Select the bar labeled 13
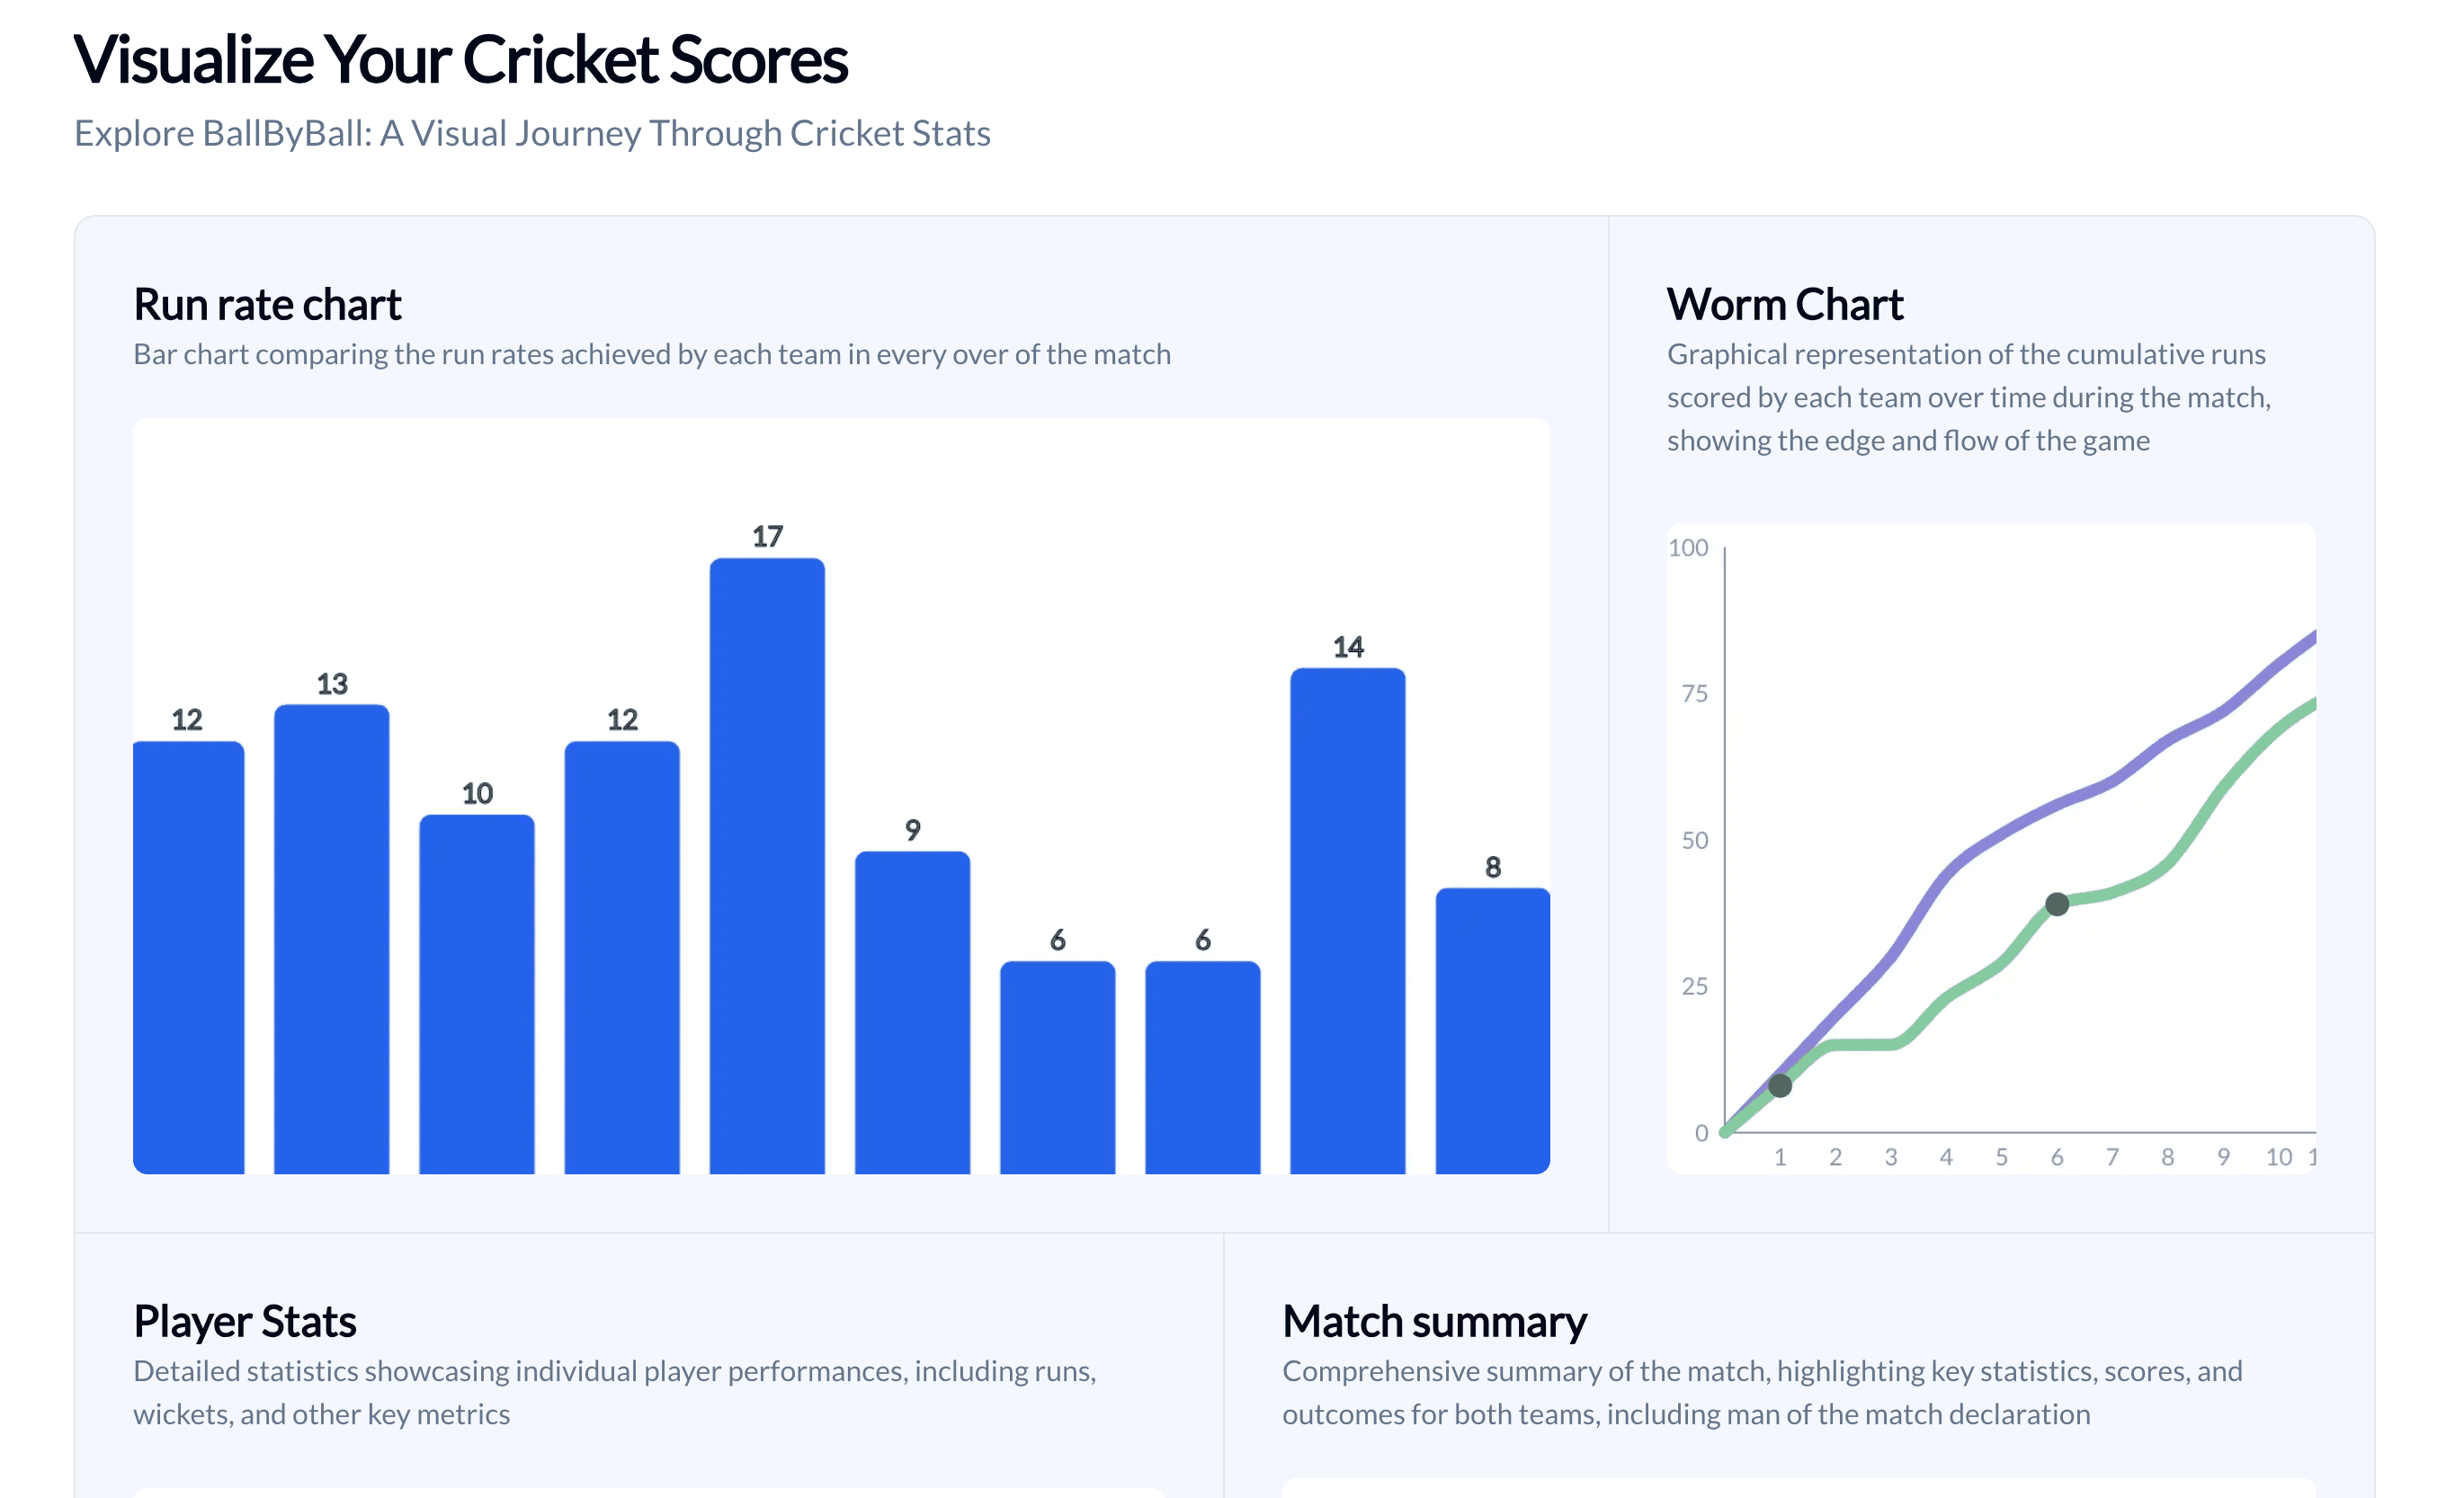This screenshot has width=2464, height=1498. [331, 938]
